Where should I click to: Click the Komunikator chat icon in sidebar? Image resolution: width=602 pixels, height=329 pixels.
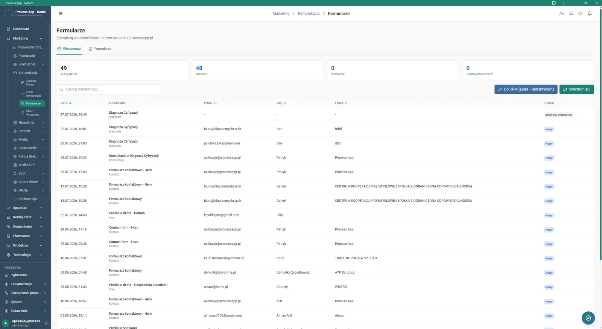coord(8,227)
